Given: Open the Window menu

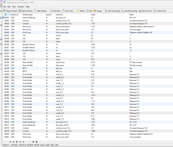Looking at the screenshot, I should (x=21, y=7).
